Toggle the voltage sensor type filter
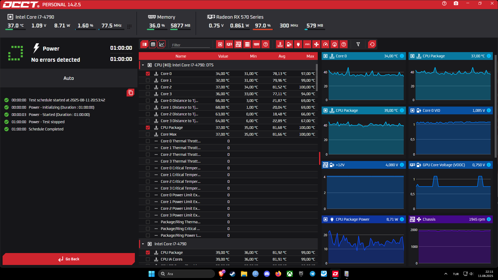The image size is (498, 280). coord(289,44)
